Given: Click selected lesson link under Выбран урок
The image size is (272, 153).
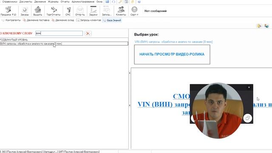Looking at the screenshot, I should tap(173, 42).
